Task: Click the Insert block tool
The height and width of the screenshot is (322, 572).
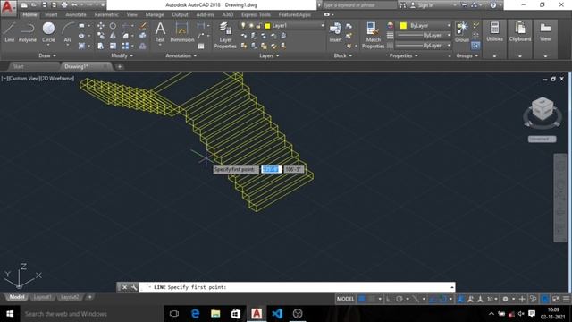Action: click(x=335, y=32)
